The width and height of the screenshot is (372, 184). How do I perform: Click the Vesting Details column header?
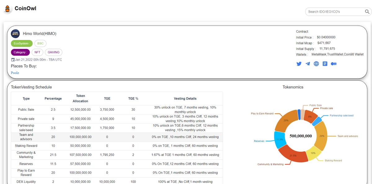pos(185,99)
